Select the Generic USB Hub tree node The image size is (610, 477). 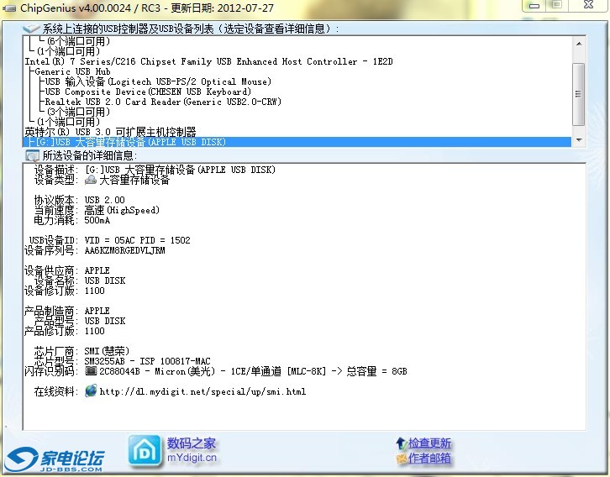coord(72,71)
